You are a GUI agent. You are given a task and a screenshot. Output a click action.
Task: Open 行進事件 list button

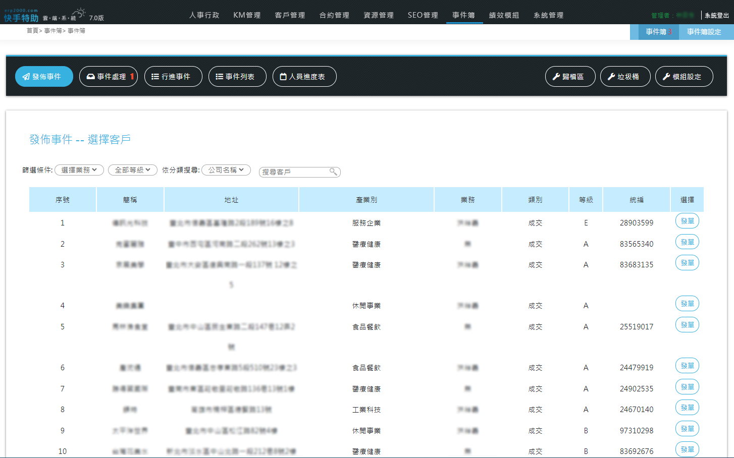point(173,77)
